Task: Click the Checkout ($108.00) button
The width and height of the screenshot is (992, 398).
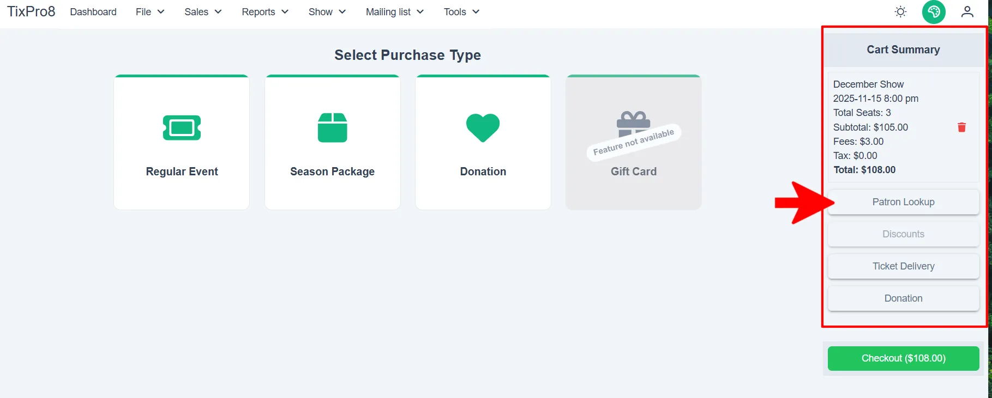Action: click(x=903, y=358)
